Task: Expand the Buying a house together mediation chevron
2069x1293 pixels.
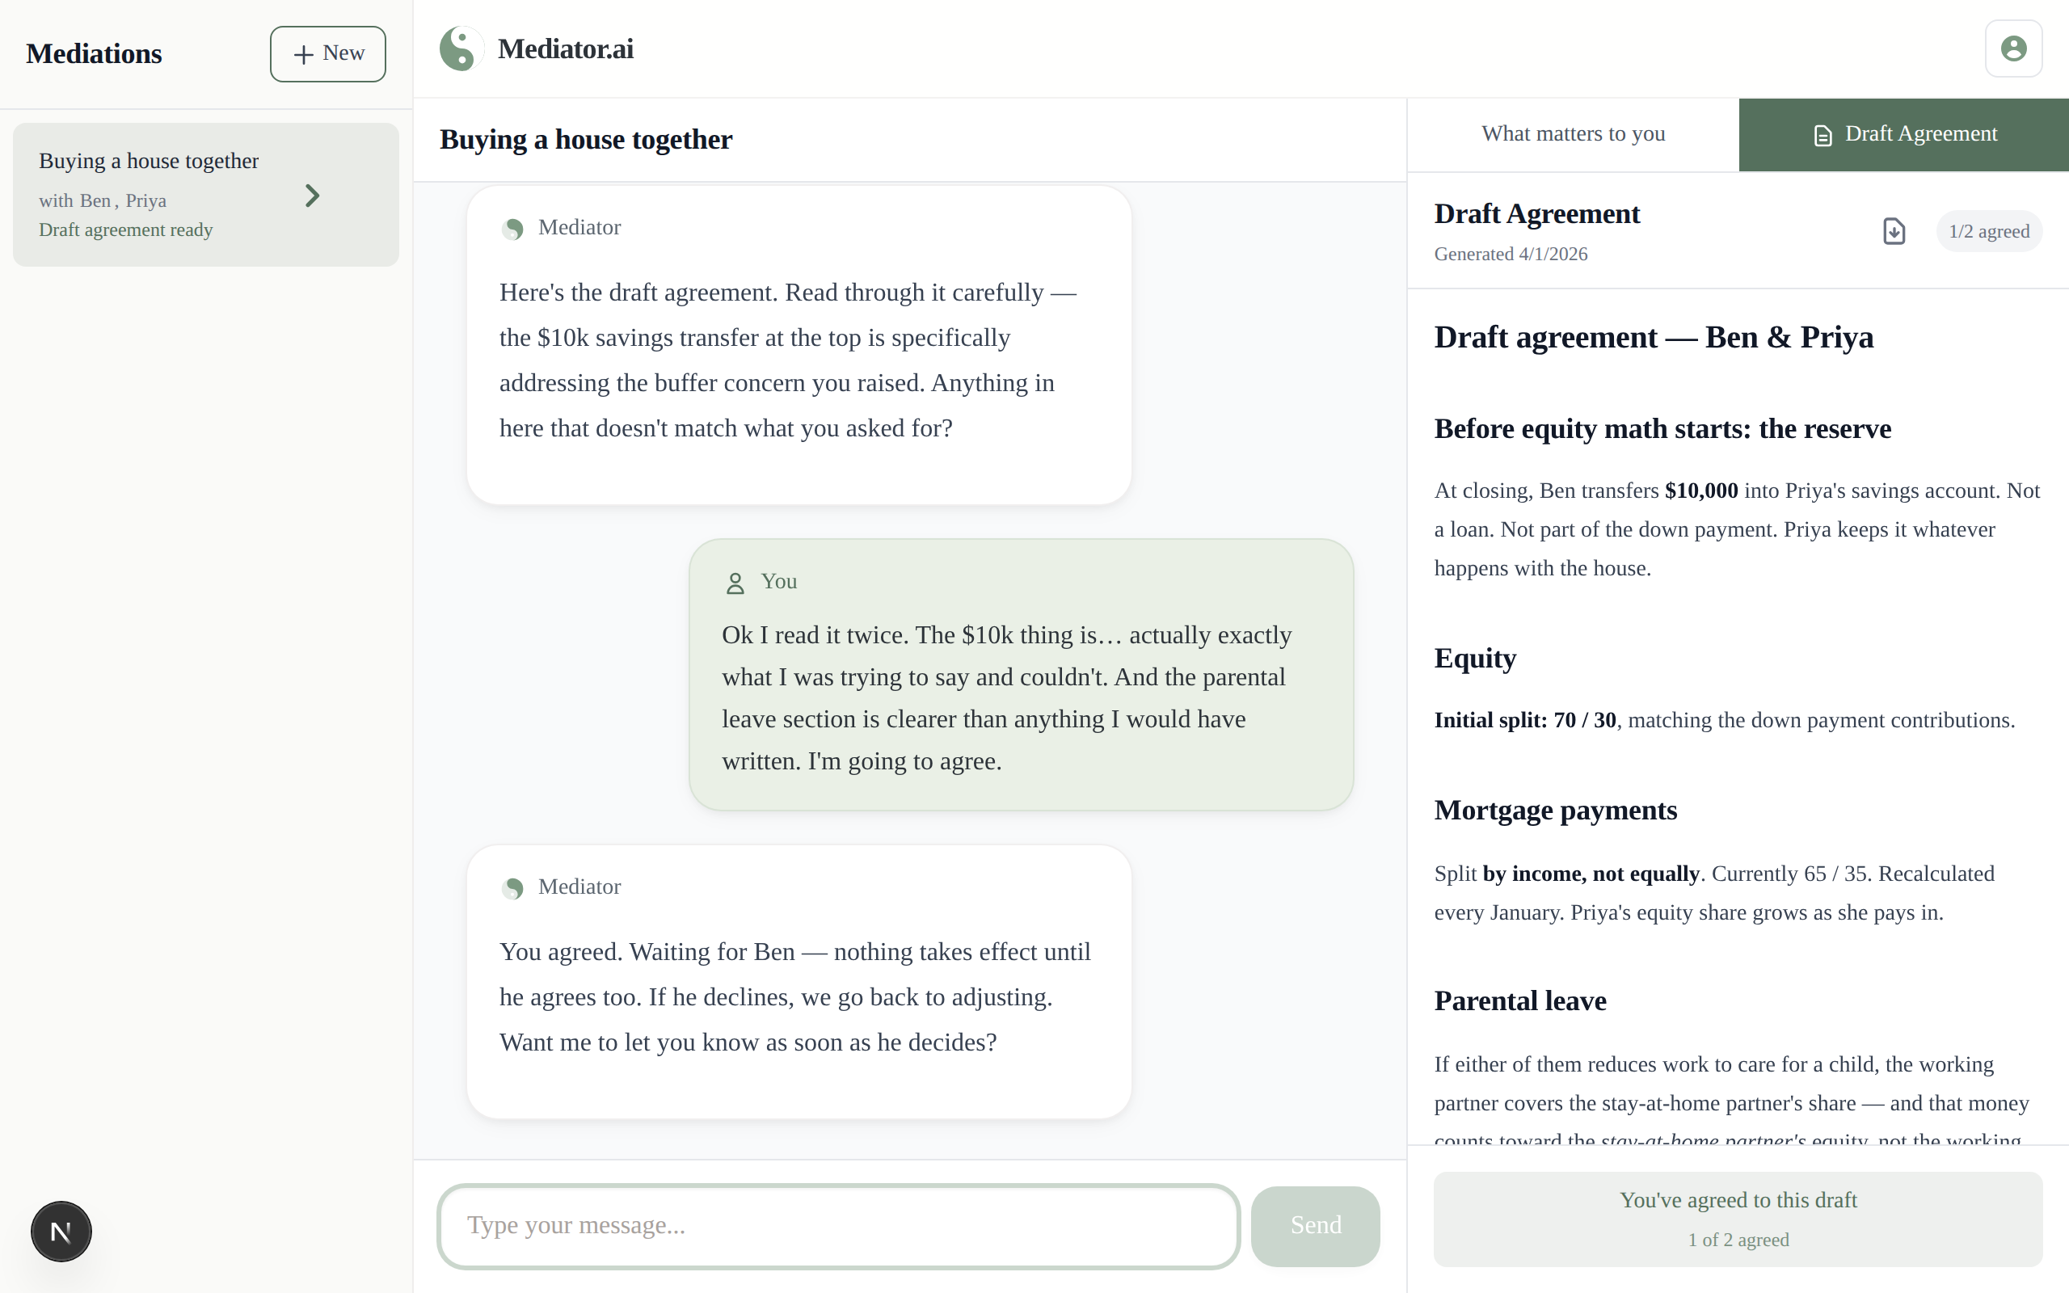Action: pos(311,196)
